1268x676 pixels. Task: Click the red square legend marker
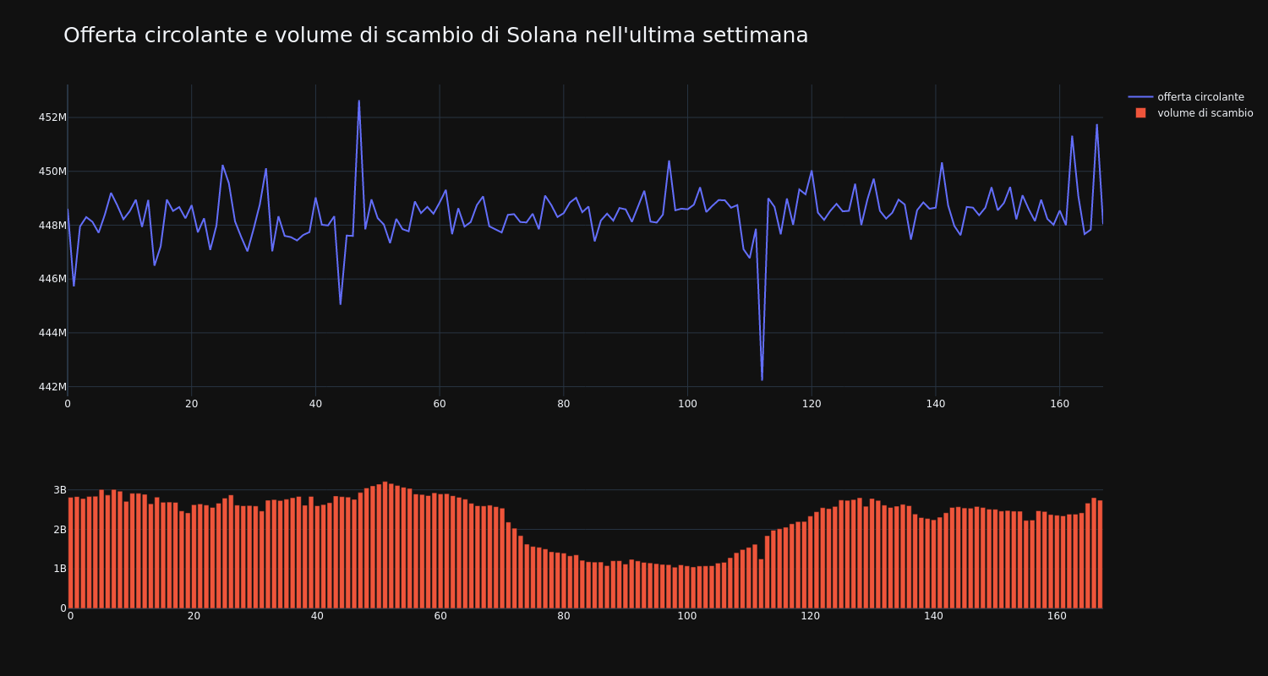coord(1140,113)
